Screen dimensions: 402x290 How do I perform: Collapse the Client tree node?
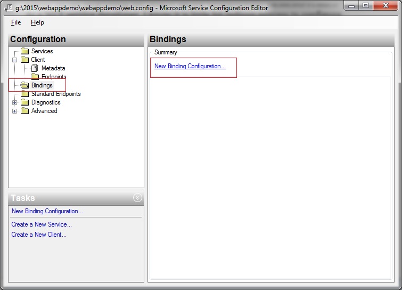pyautogui.click(x=14, y=60)
